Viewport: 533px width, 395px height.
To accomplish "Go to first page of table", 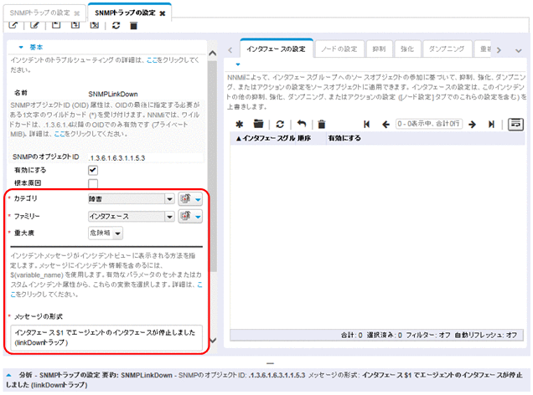I will coord(366,124).
